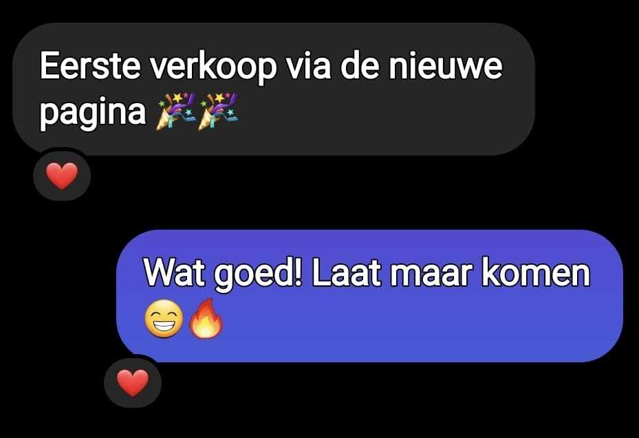Screen dimensions: 639x438
Task: Select the gray received message bubble
Action: pos(274,89)
